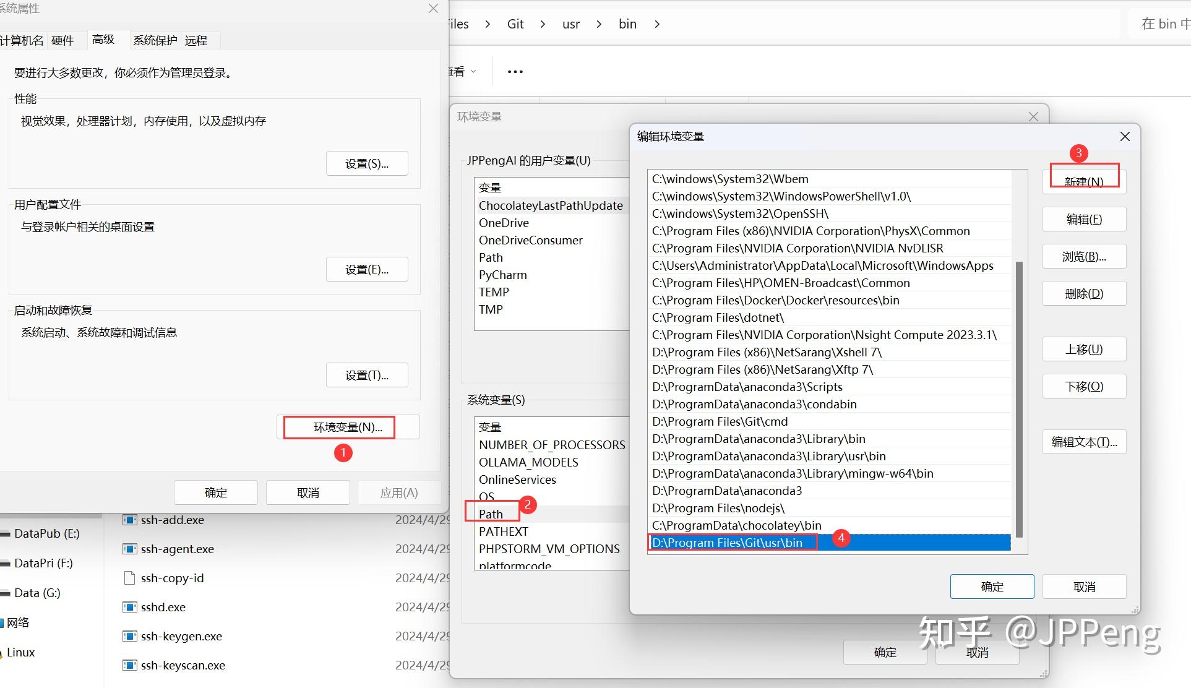1191x688 pixels.
Task: Click ssh-copy-id document icon
Action: pyautogui.click(x=129, y=578)
